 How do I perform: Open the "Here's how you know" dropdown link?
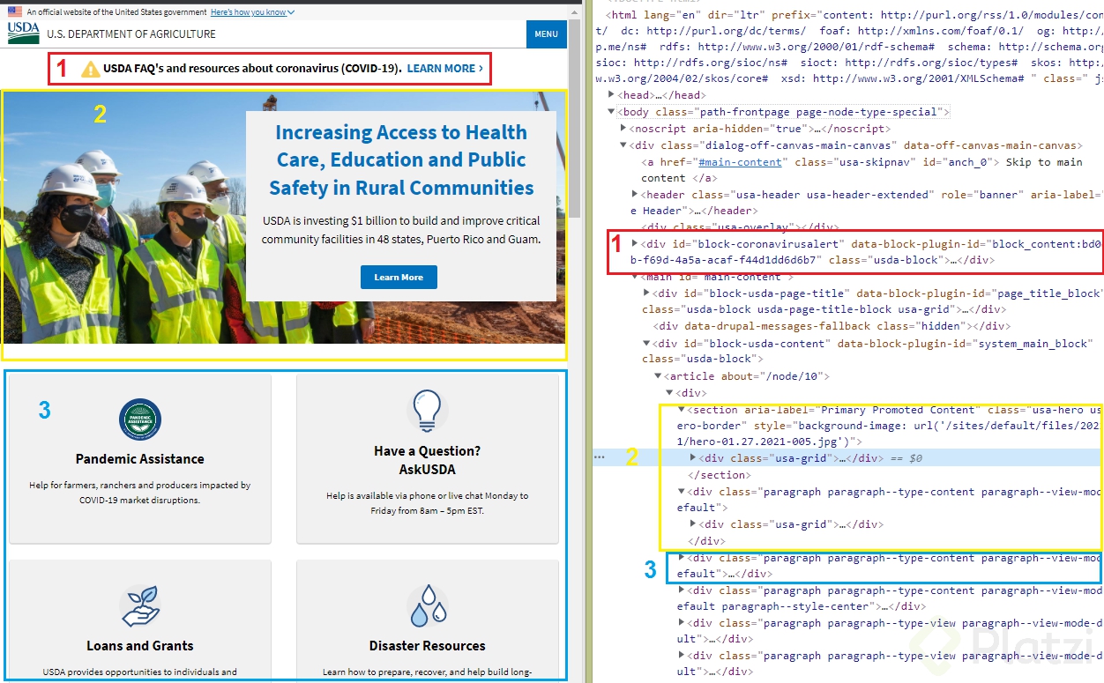click(253, 12)
